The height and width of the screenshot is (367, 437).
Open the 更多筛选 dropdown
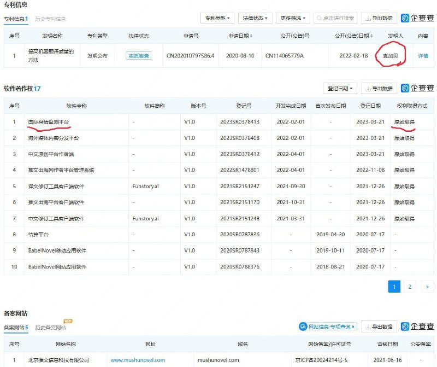point(293,18)
